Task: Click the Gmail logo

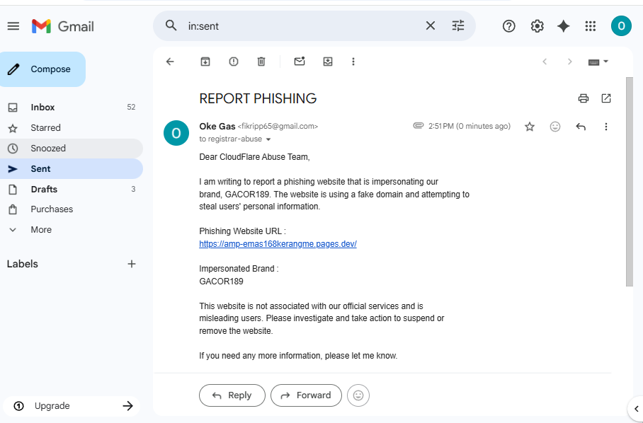Action: click(x=63, y=26)
